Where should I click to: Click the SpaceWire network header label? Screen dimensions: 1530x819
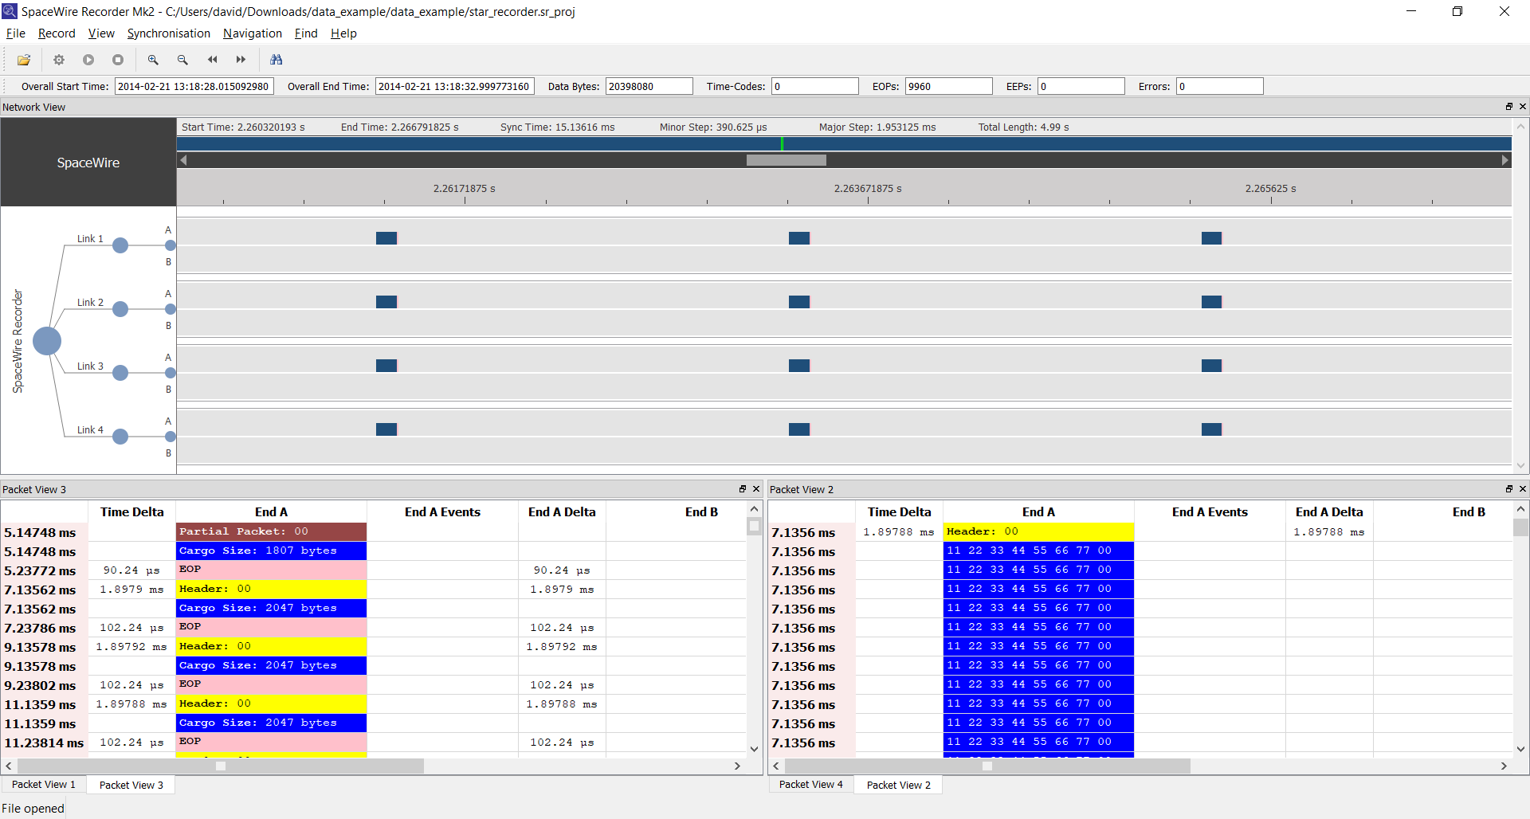[x=88, y=163]
